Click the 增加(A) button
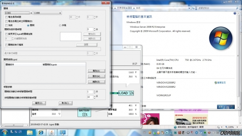The height and width of the screenshot is (136, 242). pyautogui.click(x=96, y=71)
